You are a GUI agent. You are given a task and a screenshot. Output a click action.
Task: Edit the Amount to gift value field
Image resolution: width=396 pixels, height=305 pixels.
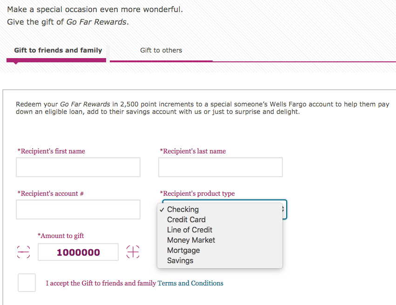(x=78, y=252)
